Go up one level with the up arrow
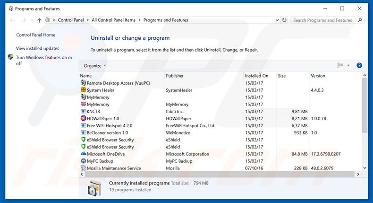 [39, 20]
